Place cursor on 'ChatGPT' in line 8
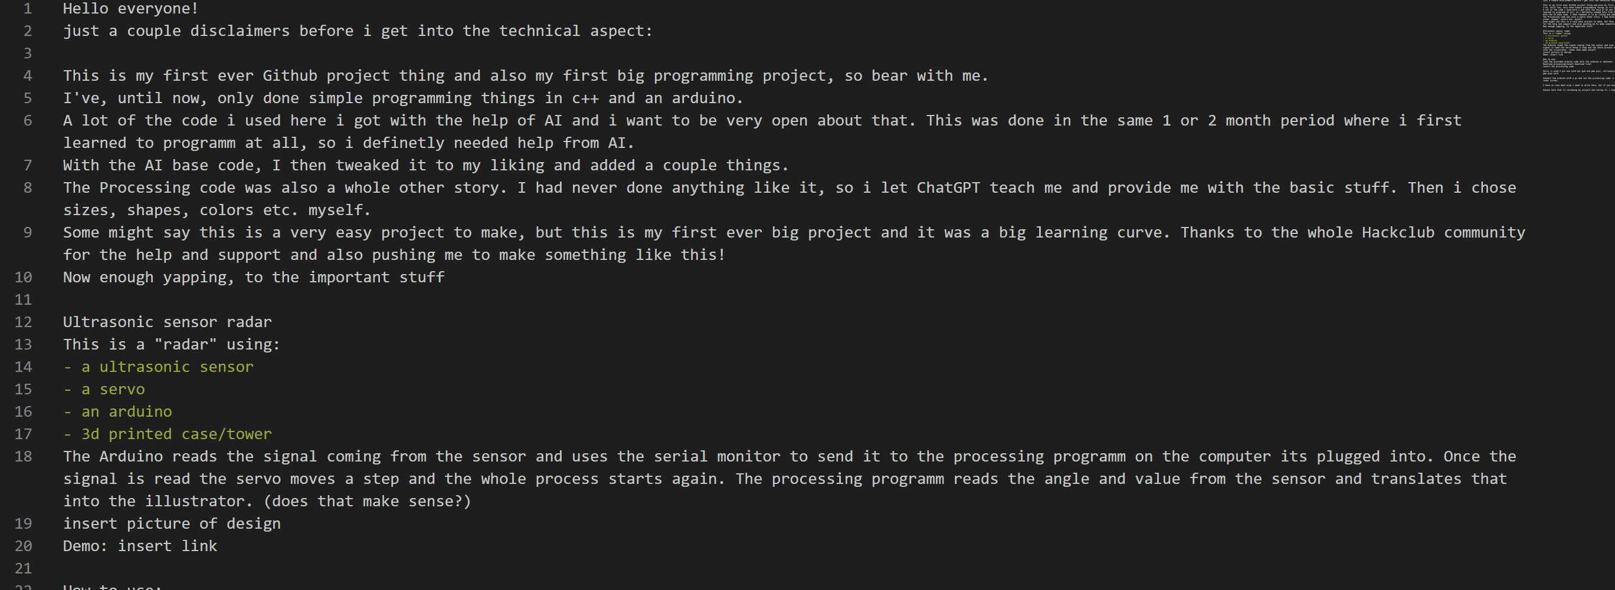 point(947,188)
